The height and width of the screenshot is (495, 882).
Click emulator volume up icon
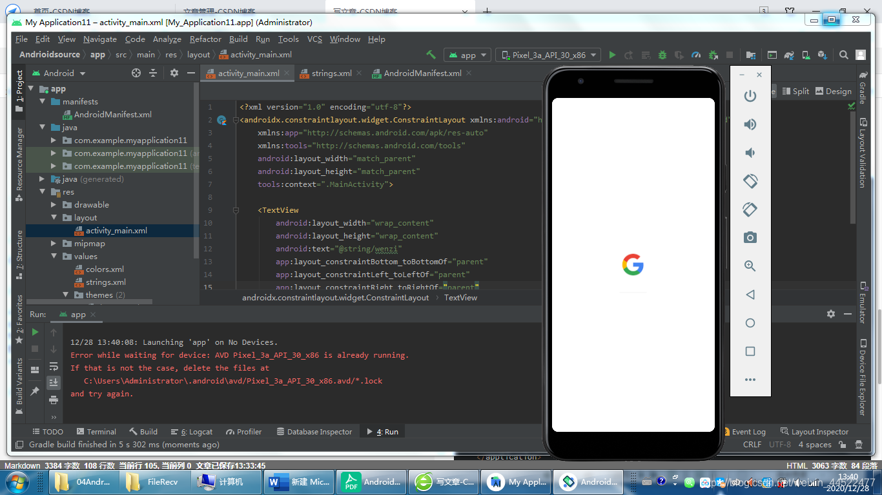pyautogui.click(x=750, y=124)
